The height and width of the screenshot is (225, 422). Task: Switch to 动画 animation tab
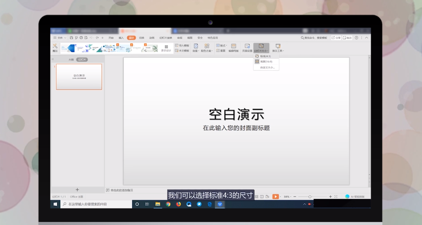click(x=152, y=38)
